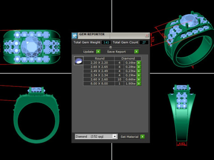Click the 0.16tw weight cell

pos(130,63)
